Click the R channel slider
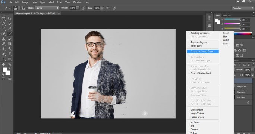 (232, 20)
